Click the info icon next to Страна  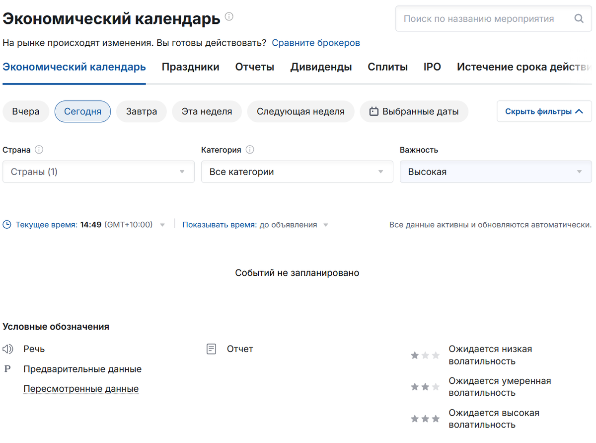tap(39, 149)
